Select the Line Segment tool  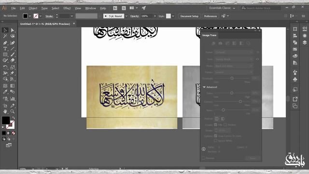(x=13, y=48)
